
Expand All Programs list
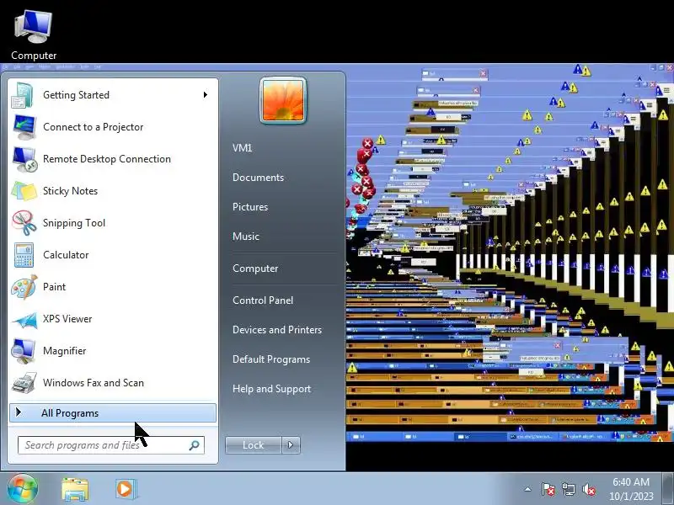(113, 413)
